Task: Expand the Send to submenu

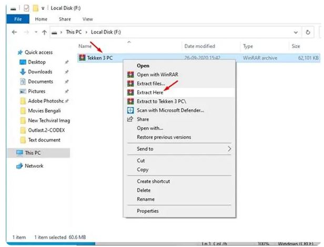Action: [179, 149]
